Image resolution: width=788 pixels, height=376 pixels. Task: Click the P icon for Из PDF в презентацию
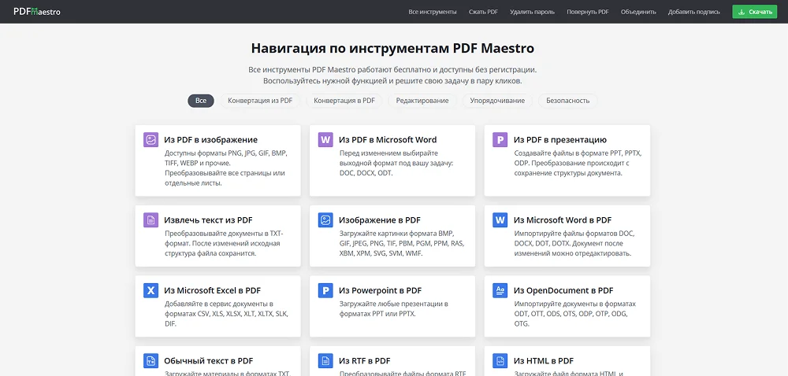(500, 140)
